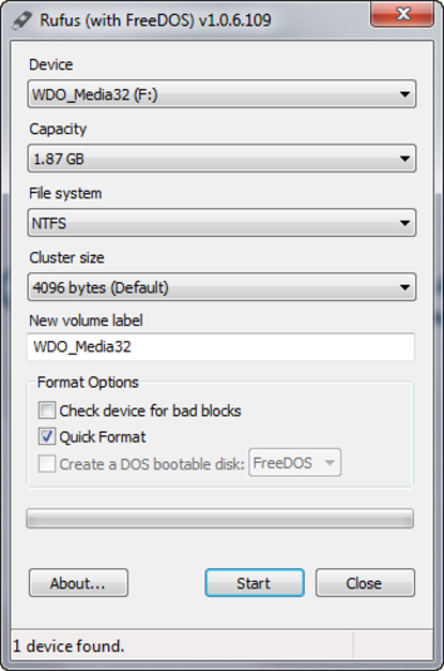The height and width of the screenshot is (671, 444).
Task: Click the File system dropdown arrow icon
Action: point(404,223)
